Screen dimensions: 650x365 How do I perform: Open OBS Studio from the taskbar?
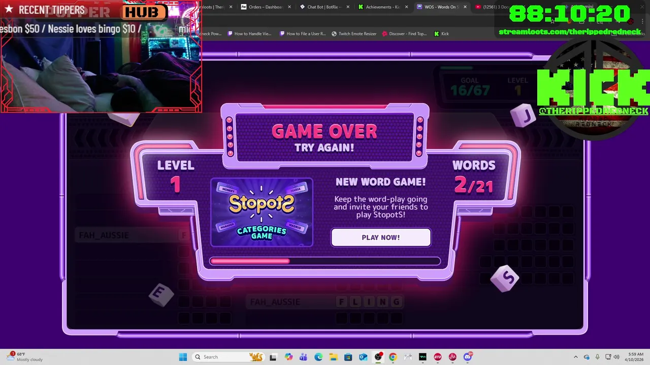(378, 357)
